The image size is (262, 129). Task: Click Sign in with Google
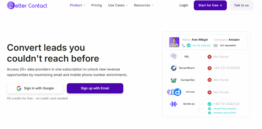[35, 88]
